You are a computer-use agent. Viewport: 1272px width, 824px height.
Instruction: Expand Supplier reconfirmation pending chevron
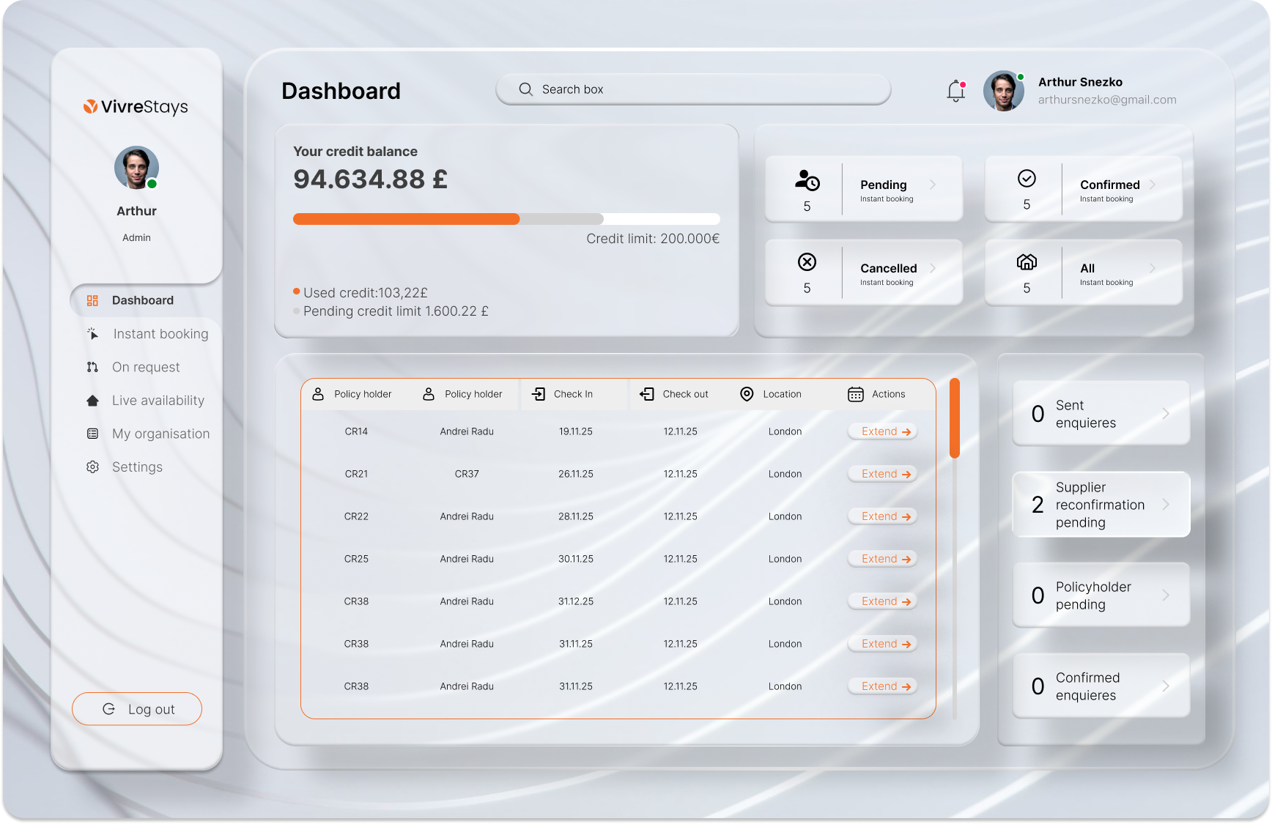pyautogui.click(x=1166, y=505)
